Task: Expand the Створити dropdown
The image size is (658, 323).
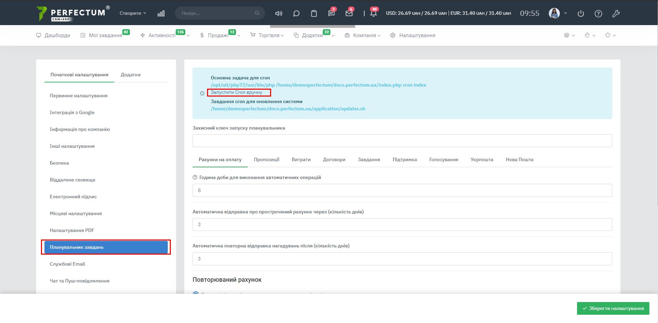Action: 133,13
